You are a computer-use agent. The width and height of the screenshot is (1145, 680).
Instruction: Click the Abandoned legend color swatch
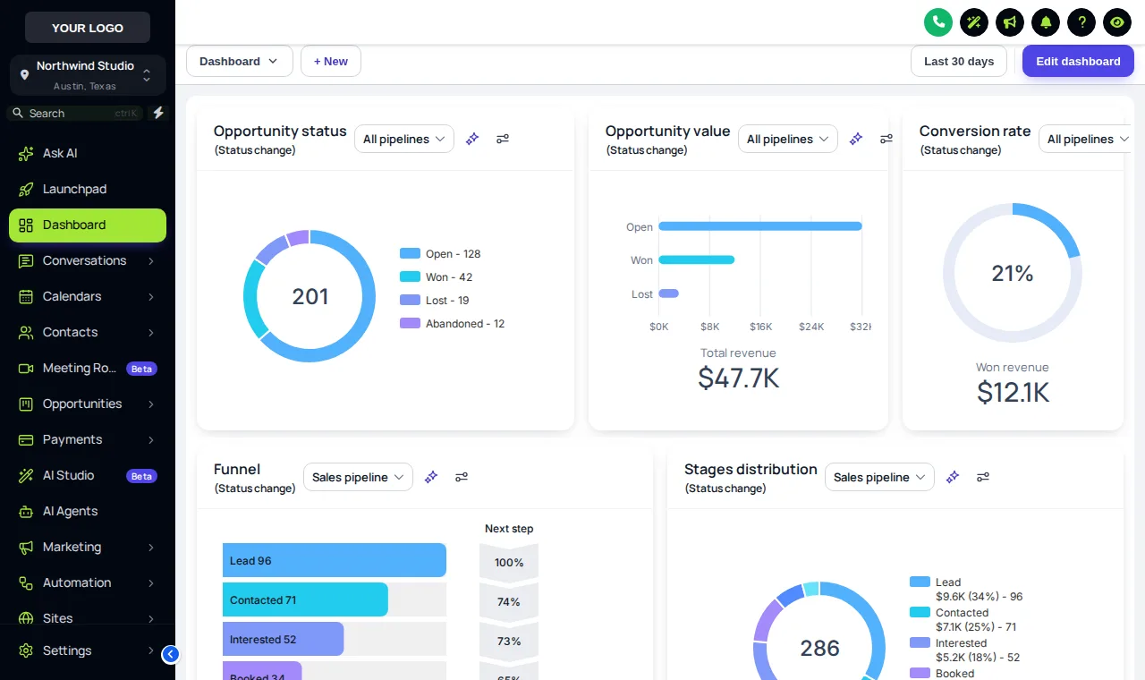coord(410,323)
